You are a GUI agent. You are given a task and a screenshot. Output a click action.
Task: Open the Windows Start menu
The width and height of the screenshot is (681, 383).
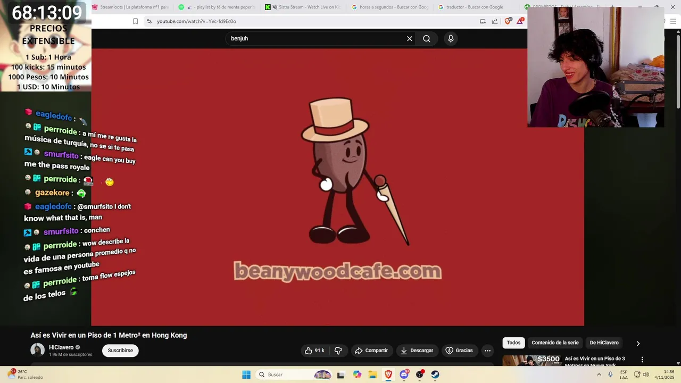click(246, 374)
